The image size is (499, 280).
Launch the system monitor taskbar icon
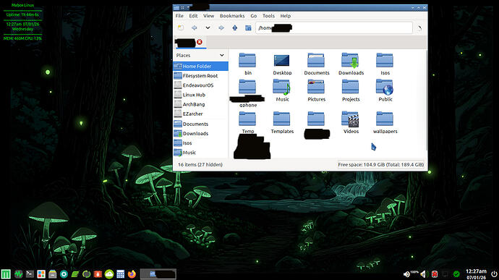point(19,274)
